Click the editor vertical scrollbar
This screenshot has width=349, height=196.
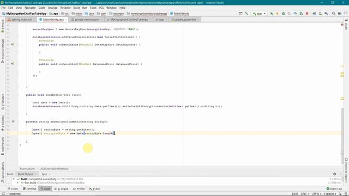[x=342, y=136]
